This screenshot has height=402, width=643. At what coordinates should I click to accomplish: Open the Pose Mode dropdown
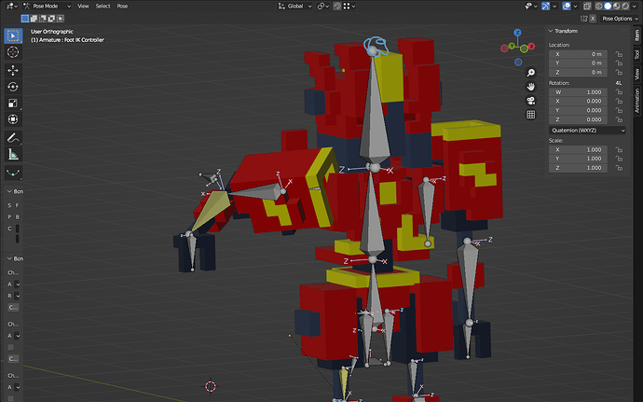[47, 7]
